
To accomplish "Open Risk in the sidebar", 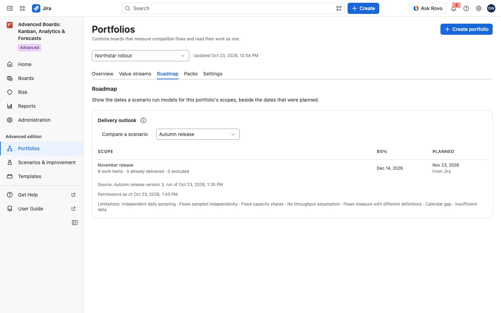I will tap(42, 92).
